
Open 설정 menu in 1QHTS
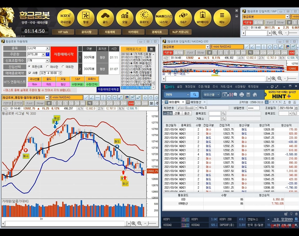(180, 87)
